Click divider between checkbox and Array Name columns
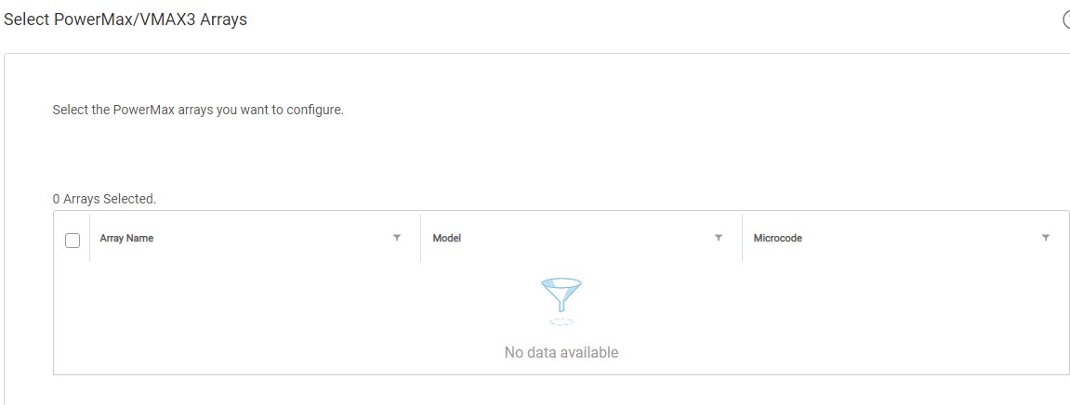The width and height of the screenshot is (1070, 405). point(89,239)
